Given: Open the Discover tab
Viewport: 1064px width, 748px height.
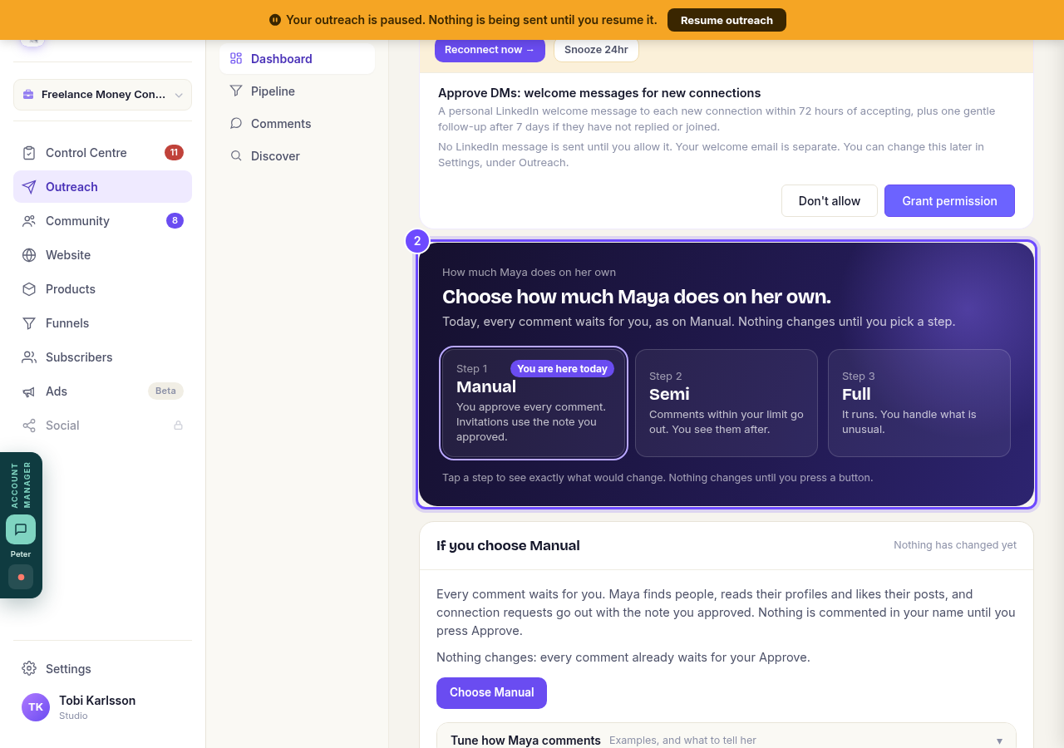Looking at the screenshot, I should [298, 156].
